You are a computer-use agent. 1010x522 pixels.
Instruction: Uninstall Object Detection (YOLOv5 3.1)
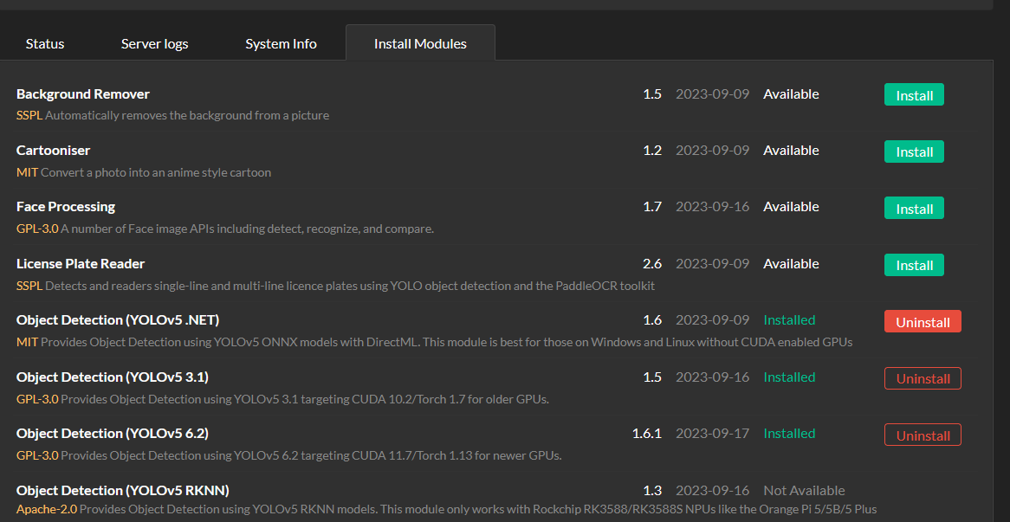pos(923,378)
